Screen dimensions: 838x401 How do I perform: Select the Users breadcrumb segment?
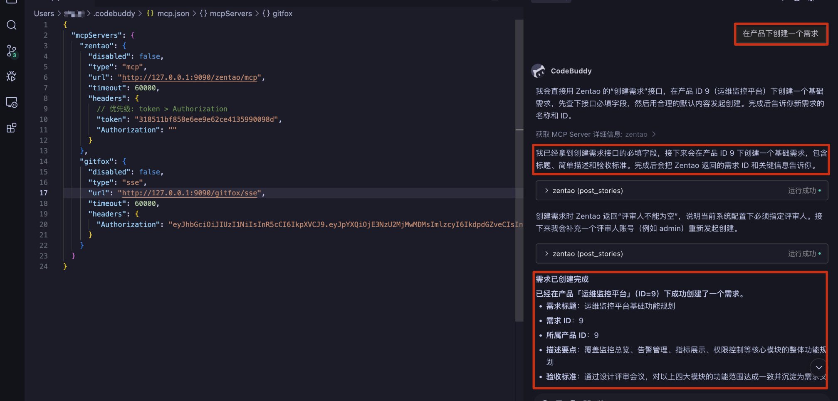[44, 13]
